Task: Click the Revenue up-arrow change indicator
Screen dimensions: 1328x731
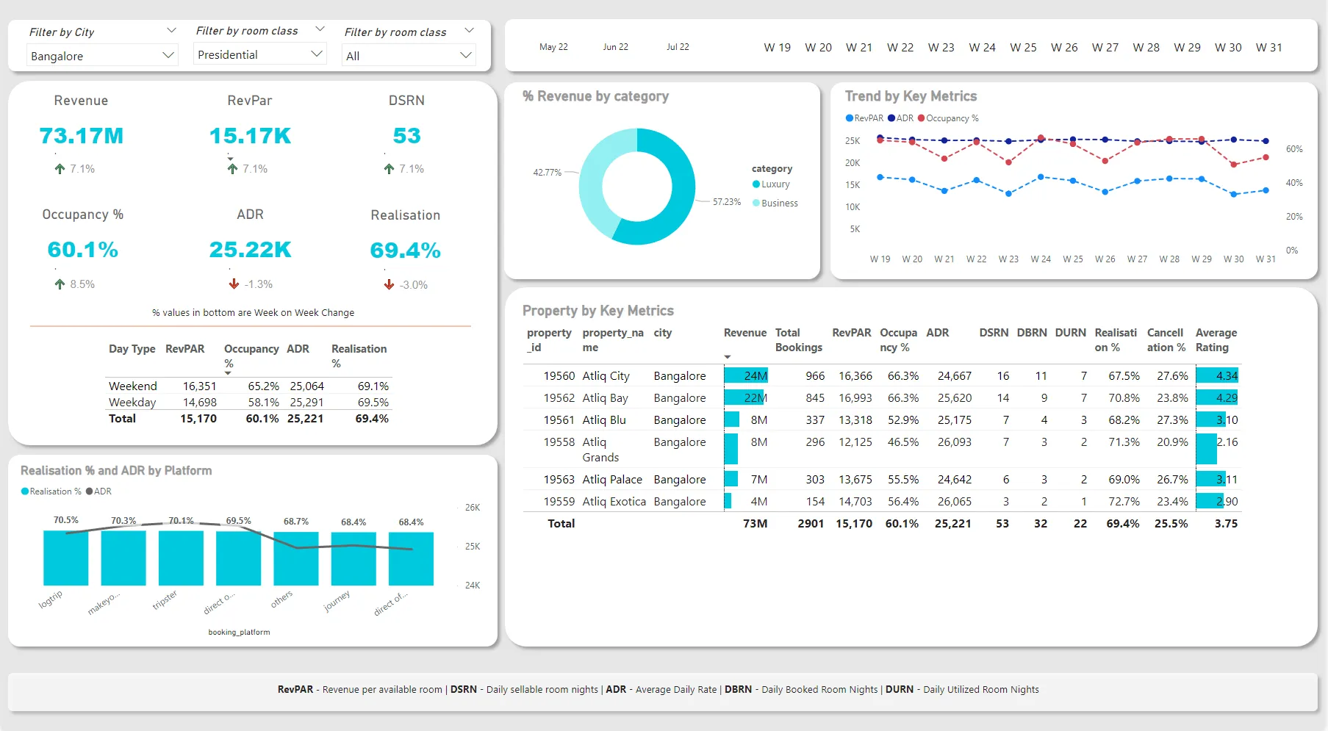Action: tap(60, 169)
